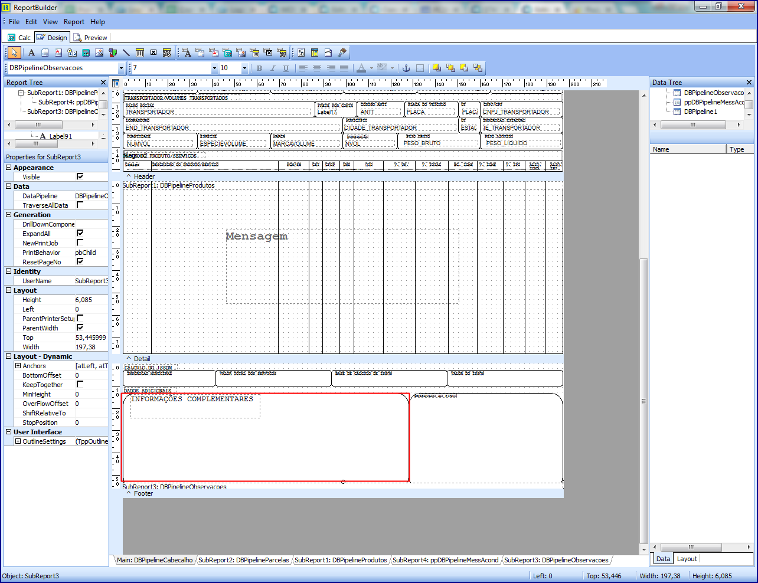The width and height of the screenshot is (758, 583).
Task: Collapse the Layout - Dynamic group
Action: (9, 356)
